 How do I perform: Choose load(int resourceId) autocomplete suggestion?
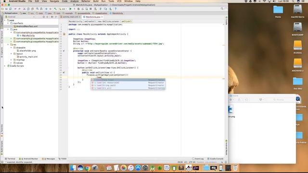click(128, 83)
